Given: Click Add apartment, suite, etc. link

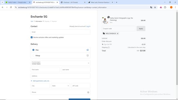Looking at the screenshot, I should pyautogui.click(x=40, y=81).
